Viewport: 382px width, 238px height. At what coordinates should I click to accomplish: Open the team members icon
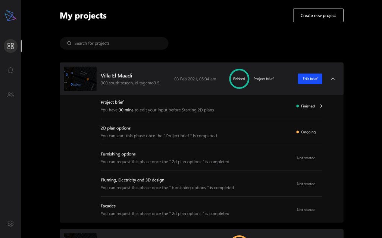pyautogui.click(x=10, y=95)
